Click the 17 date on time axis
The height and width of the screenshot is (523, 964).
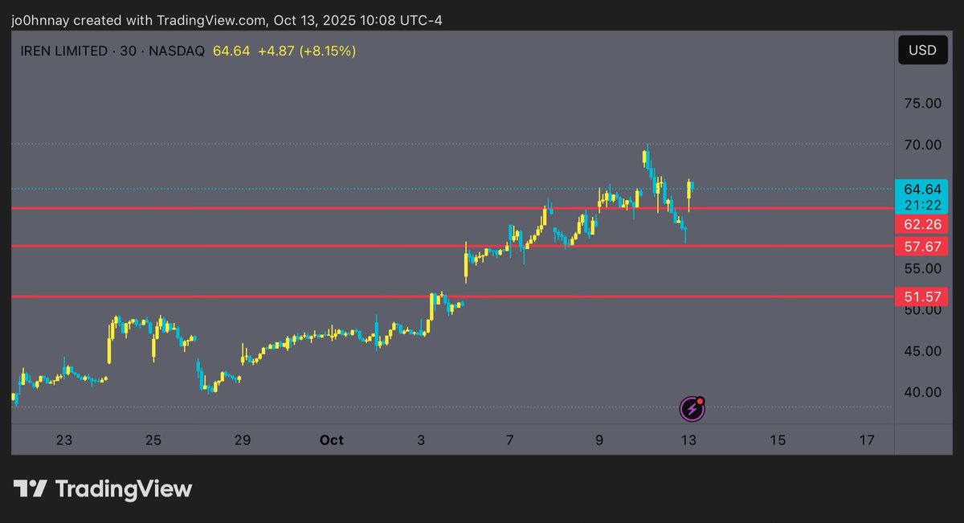pyautogui.click(x=866, y=440)
